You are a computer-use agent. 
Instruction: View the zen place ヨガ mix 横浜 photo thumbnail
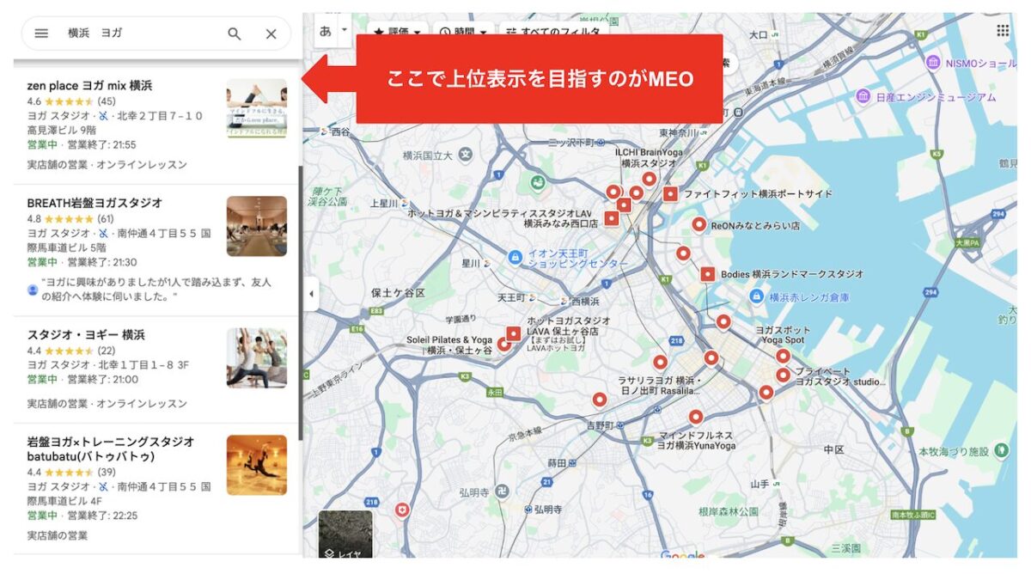(x=257, y=109)
